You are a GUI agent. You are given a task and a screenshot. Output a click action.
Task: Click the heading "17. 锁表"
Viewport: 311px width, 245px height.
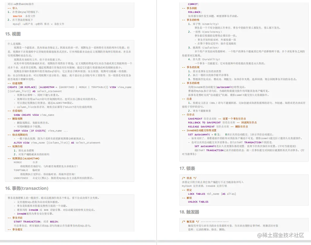(187, 168)
